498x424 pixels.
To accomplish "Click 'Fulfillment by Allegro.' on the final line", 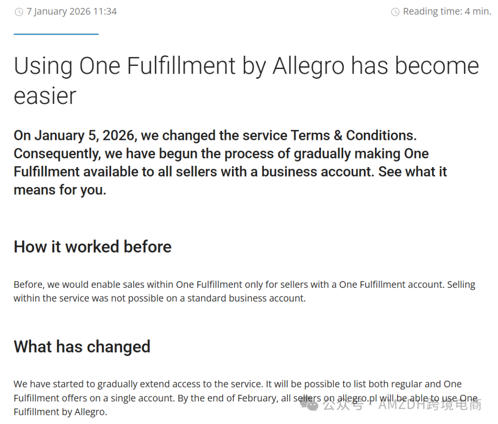I will pos(60,412).
